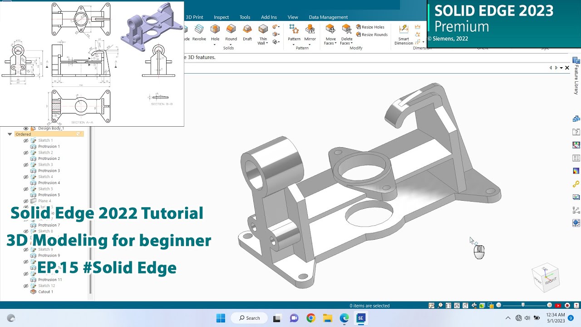
Task: Click the Fit view icon in status bar
Action: (448, 306)
